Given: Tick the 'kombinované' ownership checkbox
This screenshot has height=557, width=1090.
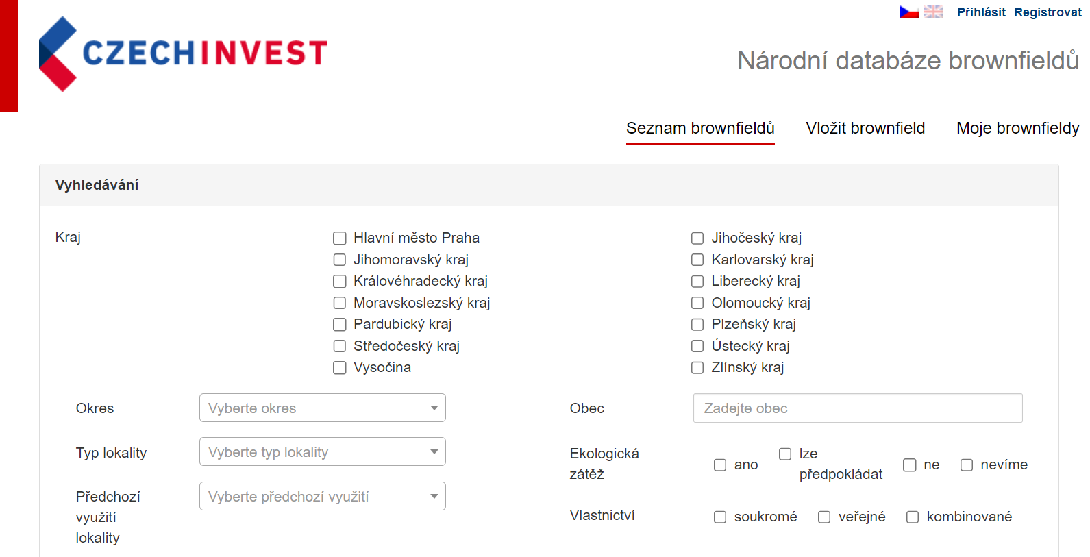Looking at the screenshot, I should point(913,517).
